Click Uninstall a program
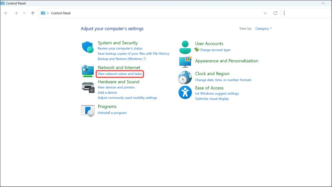 pos(112,113)
